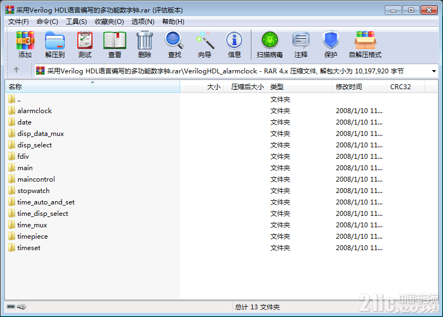The image size is (443, 317).
Task: Click the modified date of alarmclock row
Action: (359, 111)
